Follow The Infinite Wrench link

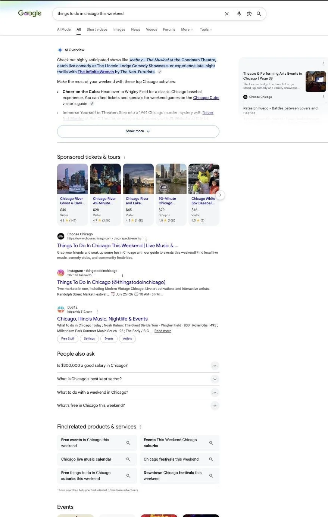(96, 72)
